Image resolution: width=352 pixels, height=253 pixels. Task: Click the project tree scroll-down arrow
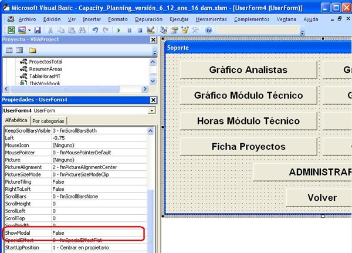(x=153, y=81)
